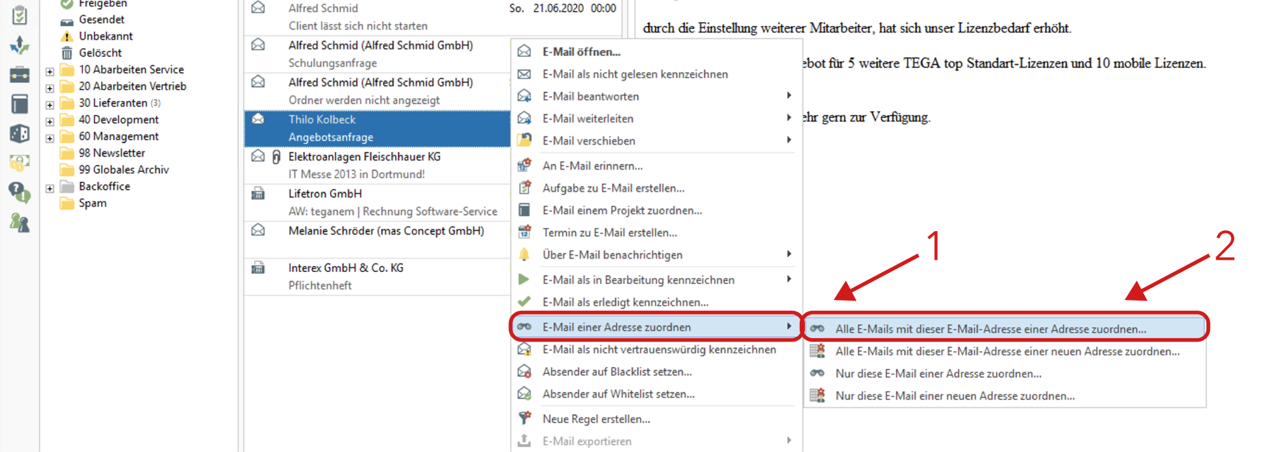Image resolution: width=1286 pixels, height=452 pixels.
Task: Click the money icon in left sidebar
Action: 20,163
